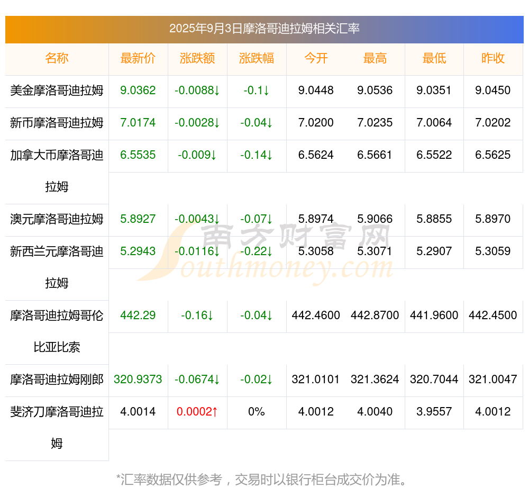Select the 美金摩洛哥迪拉姆 row name
The height and width of the screenshot is (496, 529).
[x=57, y=91]
